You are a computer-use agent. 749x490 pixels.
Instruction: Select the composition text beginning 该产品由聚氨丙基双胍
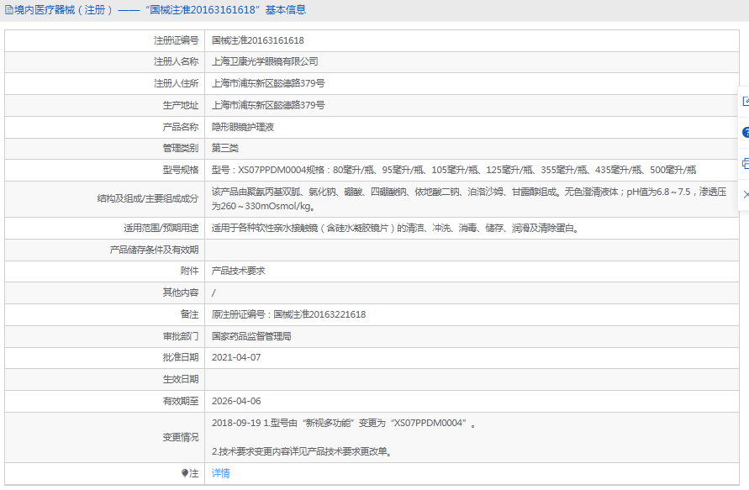pos(469,198)
